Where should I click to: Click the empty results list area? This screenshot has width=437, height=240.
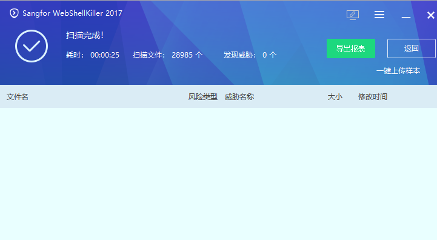tap(218, 174)
